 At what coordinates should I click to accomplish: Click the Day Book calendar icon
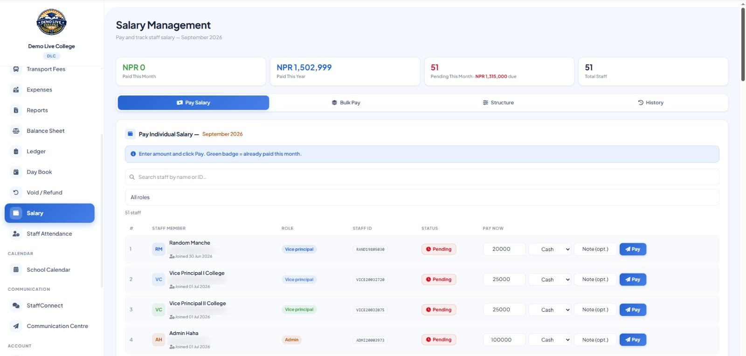(16, 172)
